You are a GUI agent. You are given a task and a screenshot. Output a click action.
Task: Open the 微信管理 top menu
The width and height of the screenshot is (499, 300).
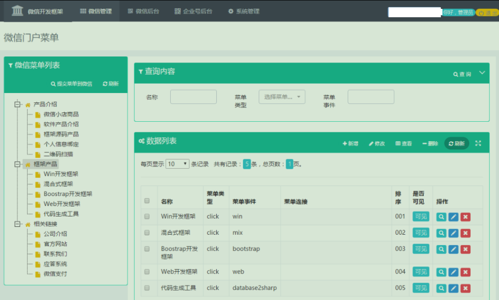click(95, 11)
